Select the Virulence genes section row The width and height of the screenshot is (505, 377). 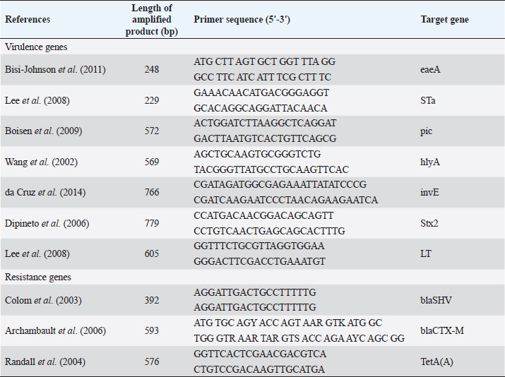36,46
